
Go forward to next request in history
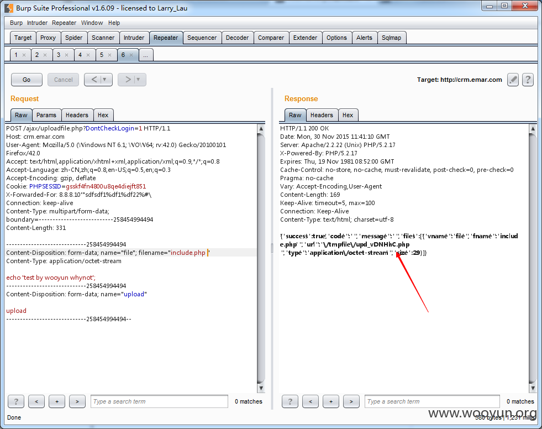(x=127, y=80)
